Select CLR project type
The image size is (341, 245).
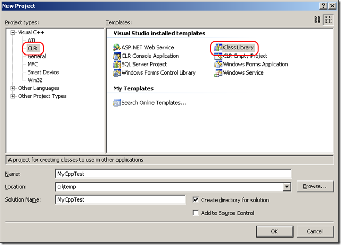pos(32,48)
